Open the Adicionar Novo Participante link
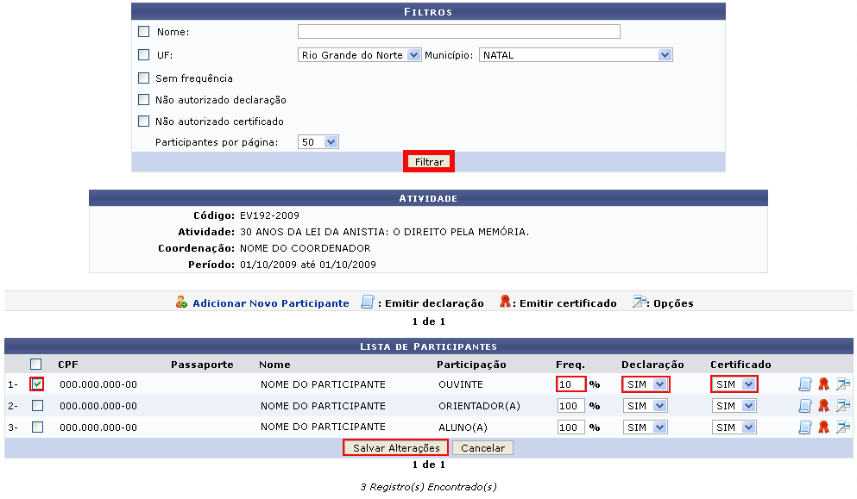The width and height of the screenshot is (857, 499). click(x=270, y=303)
